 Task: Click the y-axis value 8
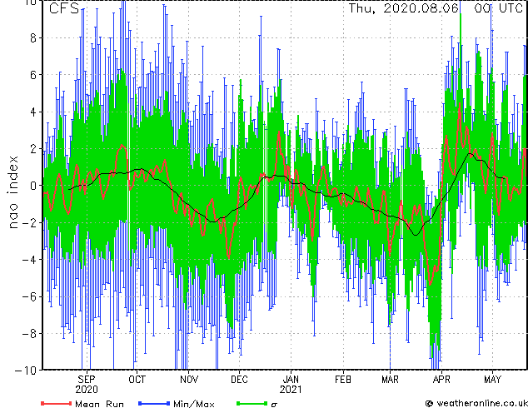click(x=33, y=38)
